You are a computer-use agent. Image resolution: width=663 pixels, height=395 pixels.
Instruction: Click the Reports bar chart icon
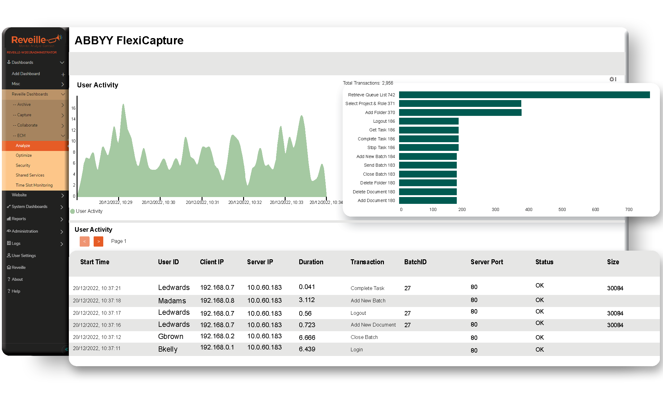click(9, 219)
